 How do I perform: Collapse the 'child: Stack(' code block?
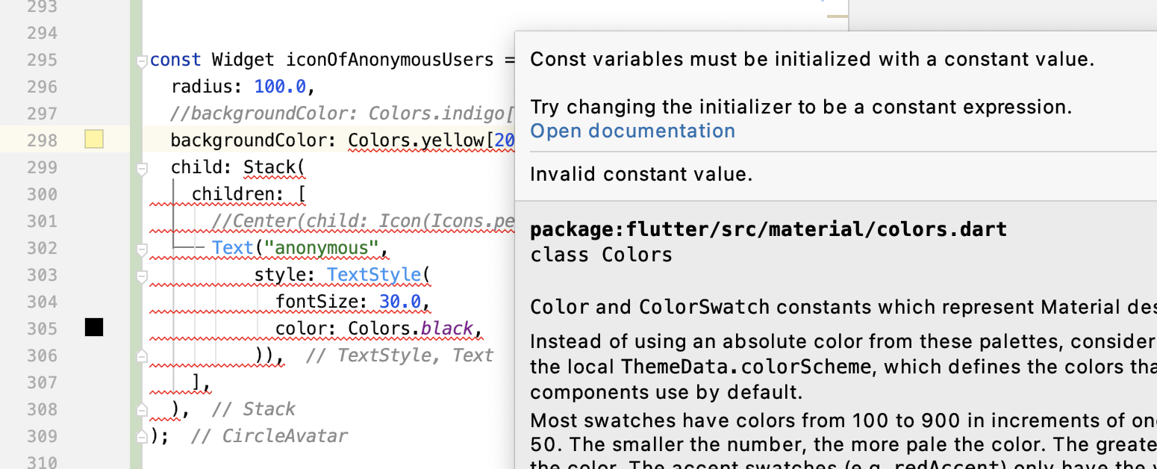click(x=142, y=170)
